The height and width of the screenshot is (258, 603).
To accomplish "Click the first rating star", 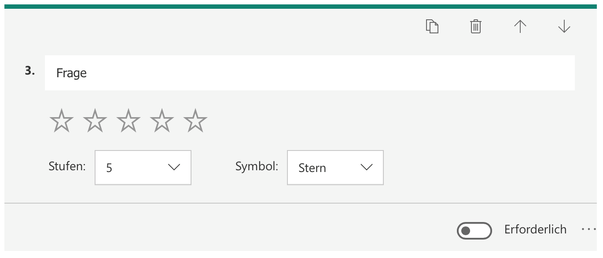I will [62, 121].
